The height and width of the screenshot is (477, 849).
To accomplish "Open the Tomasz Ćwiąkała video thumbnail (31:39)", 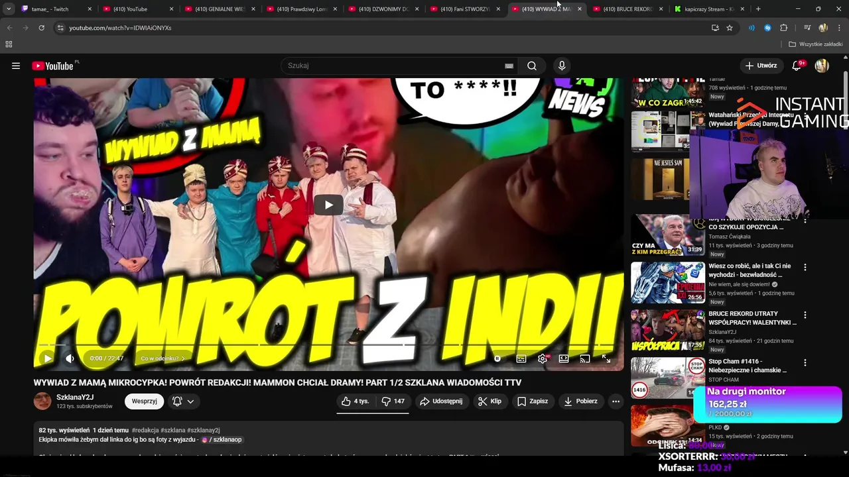I will coord(667,235).
